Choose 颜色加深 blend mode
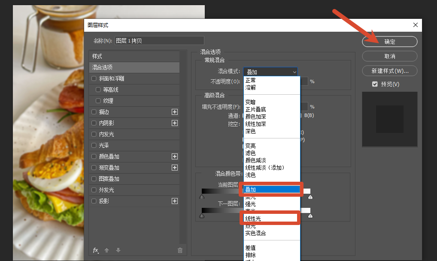The image size is (437, 261). (x=272, y=117)
